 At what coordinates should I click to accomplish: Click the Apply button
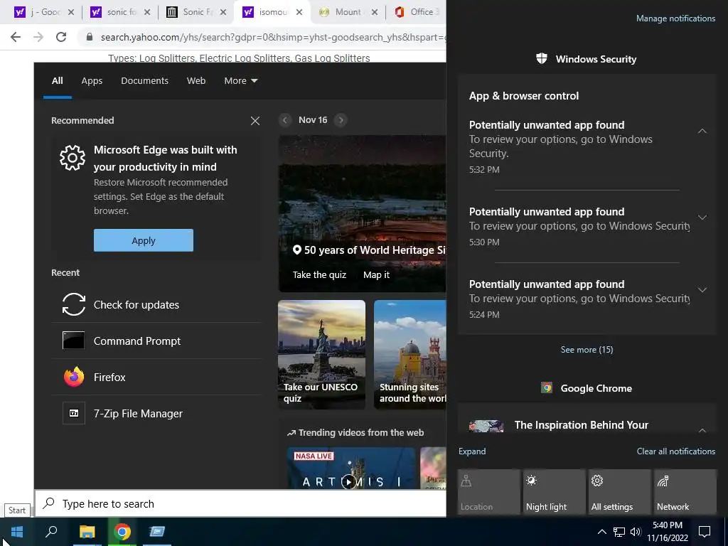(144, 240)
